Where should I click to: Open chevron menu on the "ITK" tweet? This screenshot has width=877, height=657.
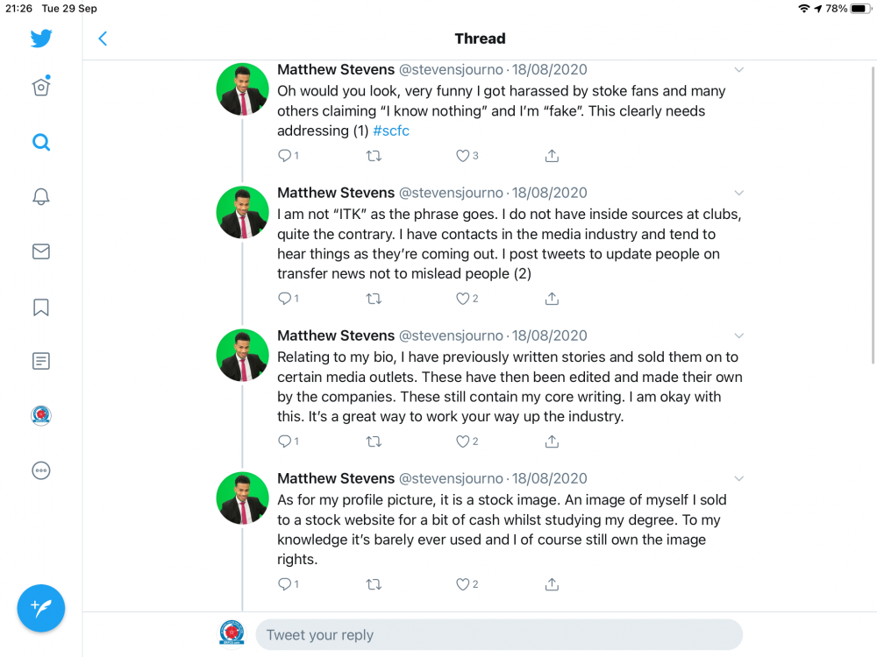739,193
